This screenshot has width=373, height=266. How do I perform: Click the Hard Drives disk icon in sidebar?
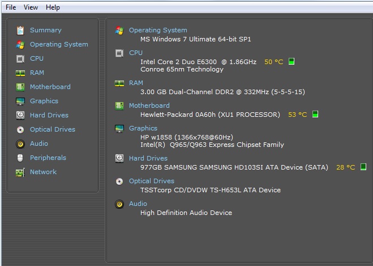20,115
